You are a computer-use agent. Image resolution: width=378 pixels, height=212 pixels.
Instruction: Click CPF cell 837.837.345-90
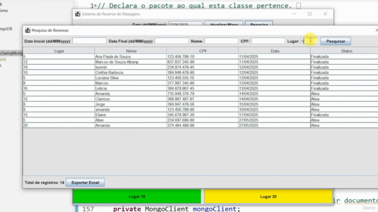pyautogui.click(x=203, y=62)
